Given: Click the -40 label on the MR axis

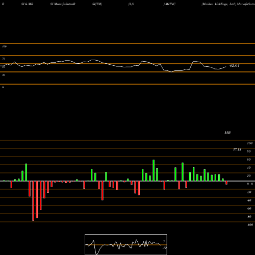Looking at the screenshot, I should 249,200.
